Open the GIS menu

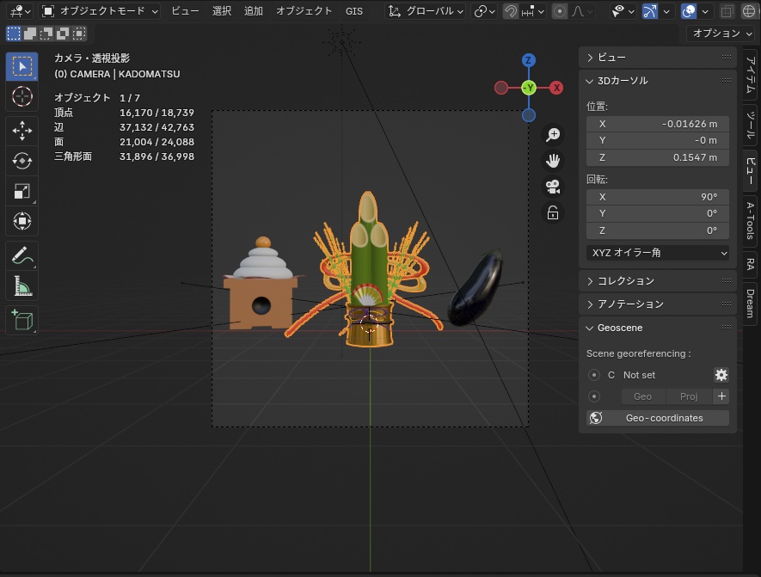pos(353,11)
